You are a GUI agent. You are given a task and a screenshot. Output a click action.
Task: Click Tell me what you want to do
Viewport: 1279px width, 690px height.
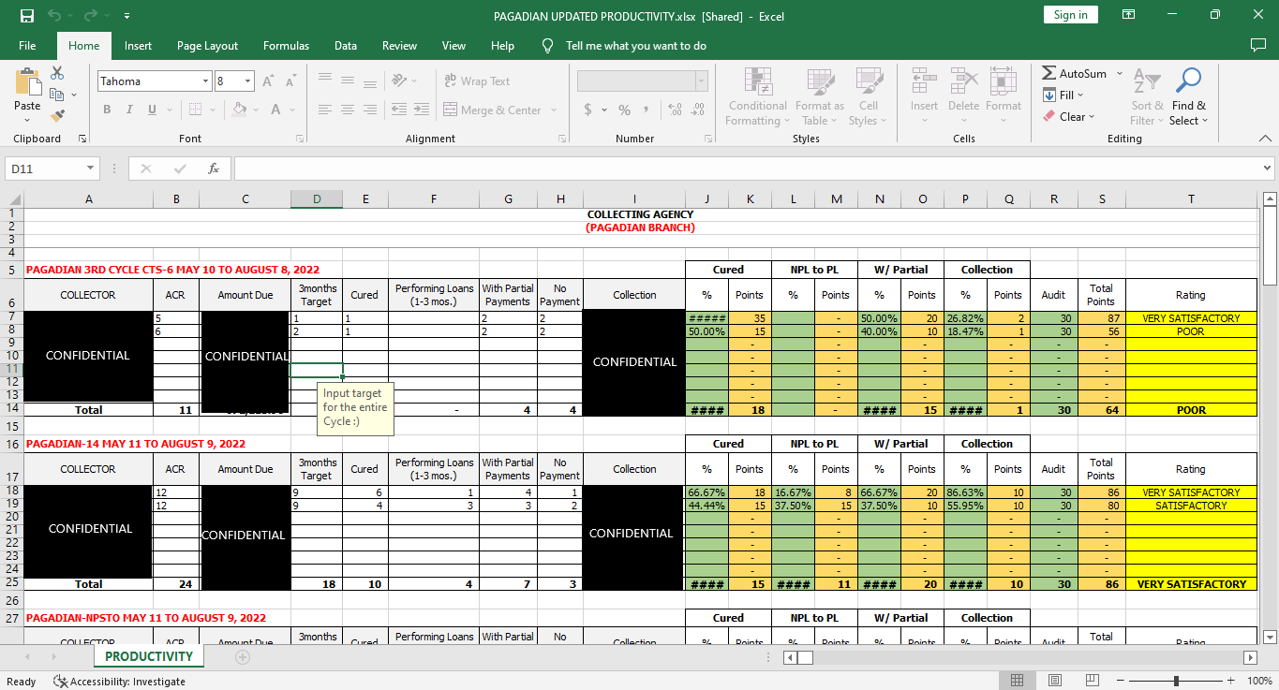636,45
